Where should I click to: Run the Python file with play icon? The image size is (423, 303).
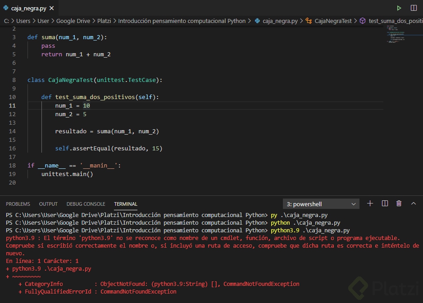(x=399, y=8)
